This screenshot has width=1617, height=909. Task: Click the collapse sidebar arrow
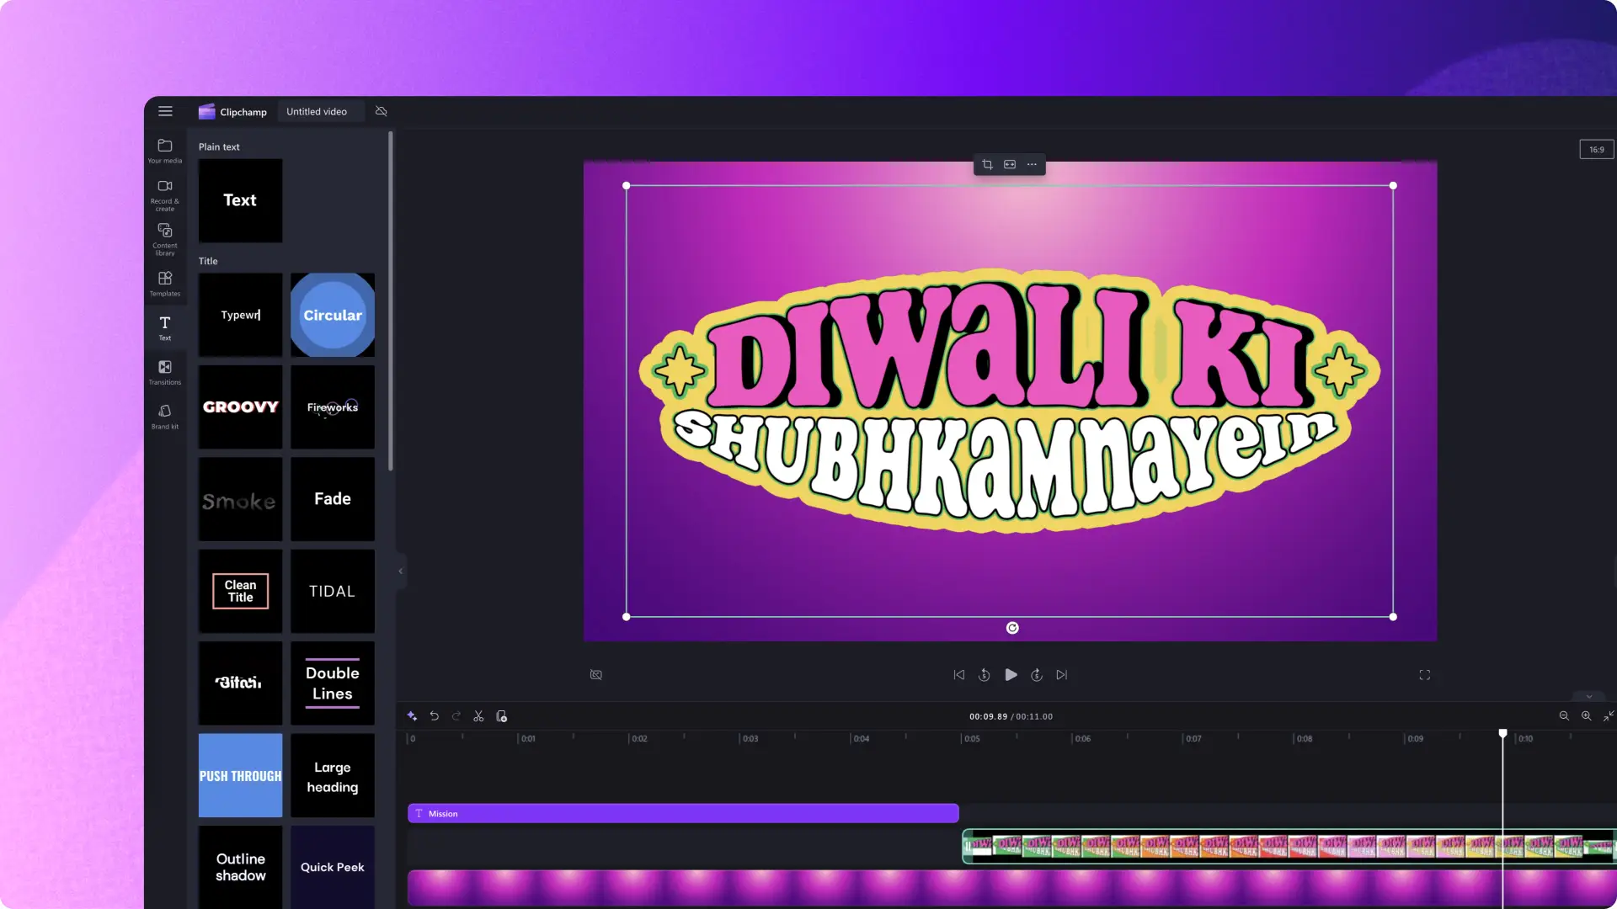tap(400, 571)
